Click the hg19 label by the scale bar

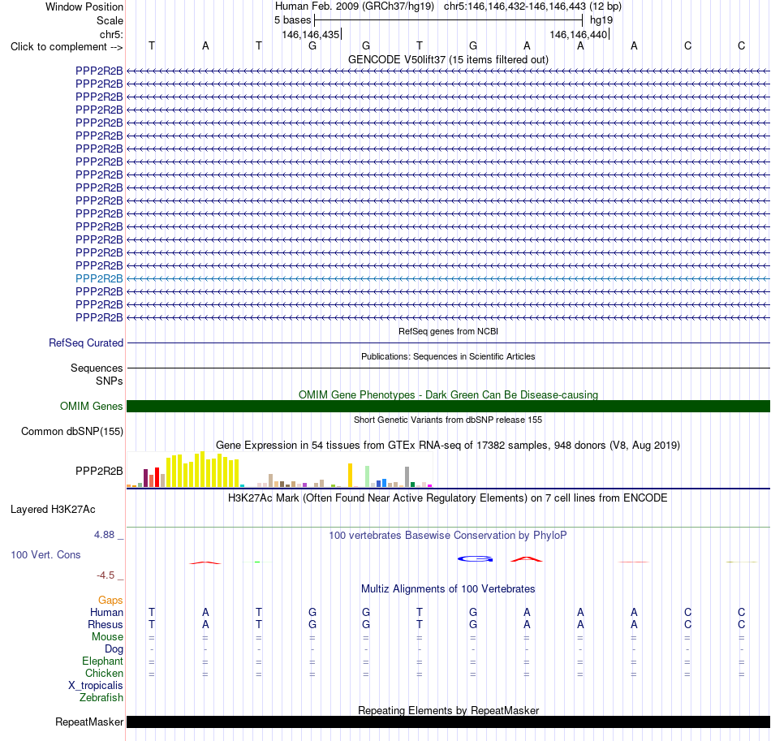[x=601, y=20]
